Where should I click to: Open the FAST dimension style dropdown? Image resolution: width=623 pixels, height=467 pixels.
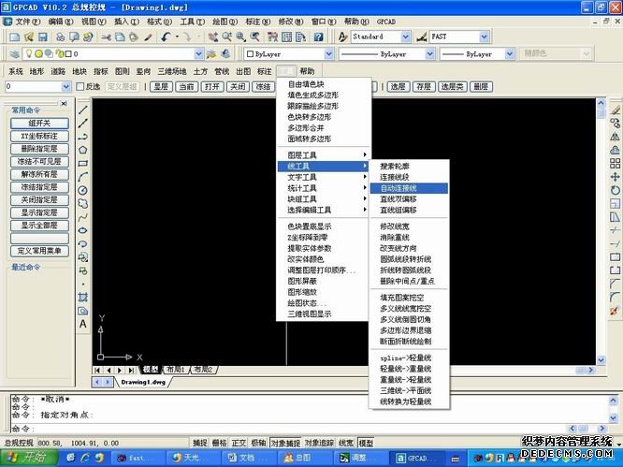click(484, 36)
